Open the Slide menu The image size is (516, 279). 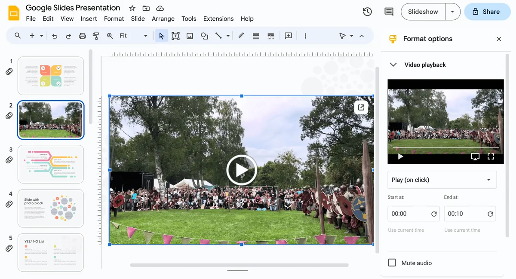pos(138,18)
